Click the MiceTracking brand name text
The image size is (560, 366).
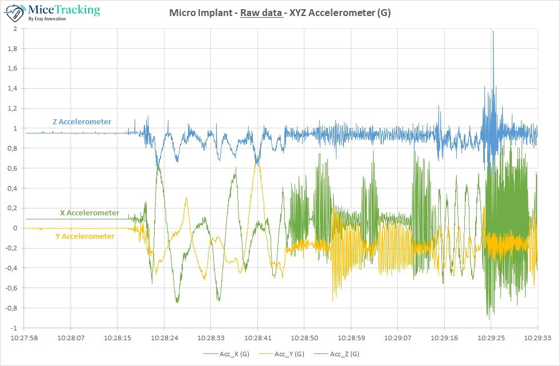click(64, 10)
